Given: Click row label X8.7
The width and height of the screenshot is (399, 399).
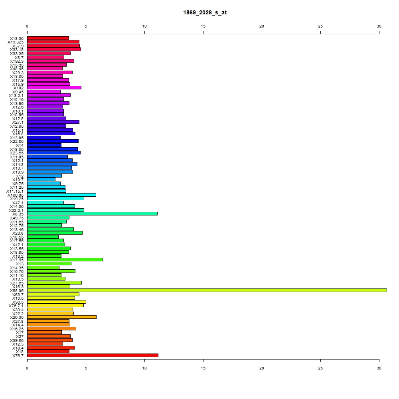Looking at the screenshot, I should [19, 58].
